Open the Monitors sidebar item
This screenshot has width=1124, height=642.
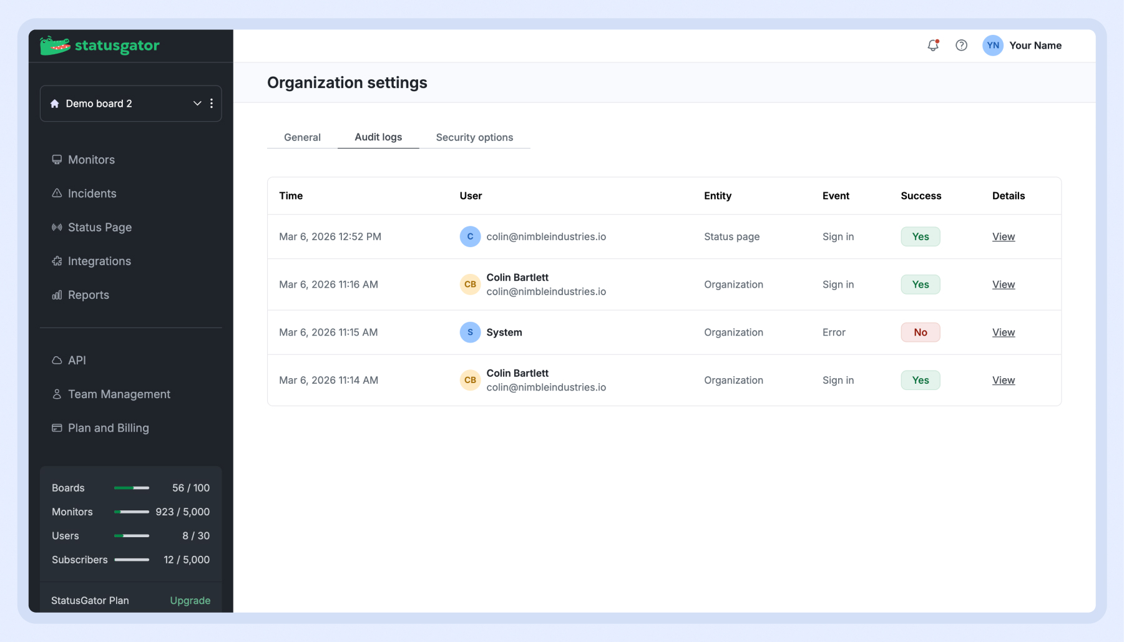91,160
